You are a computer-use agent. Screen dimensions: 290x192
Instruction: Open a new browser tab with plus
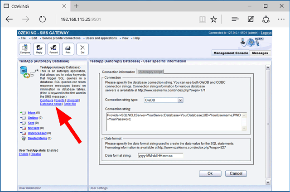[x=76, y=6]
